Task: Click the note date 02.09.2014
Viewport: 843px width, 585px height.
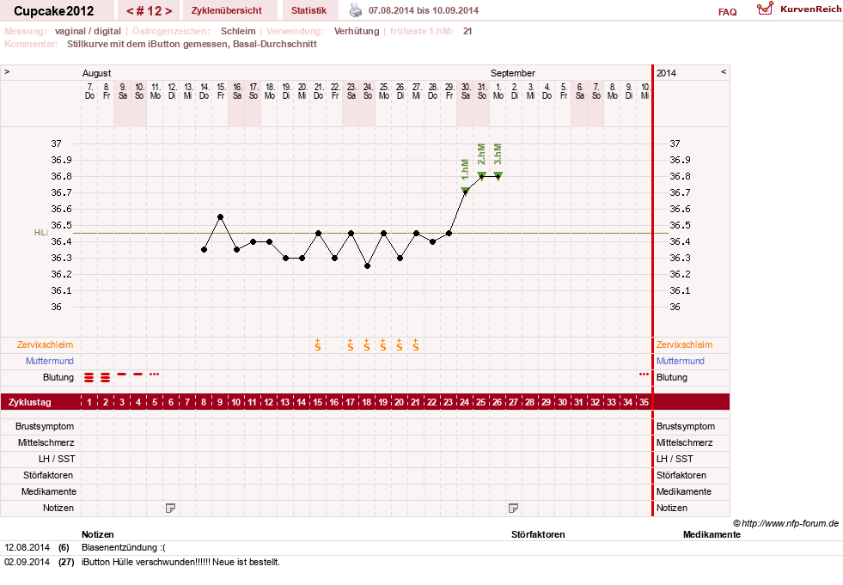Action: click(x=27, y=562)
